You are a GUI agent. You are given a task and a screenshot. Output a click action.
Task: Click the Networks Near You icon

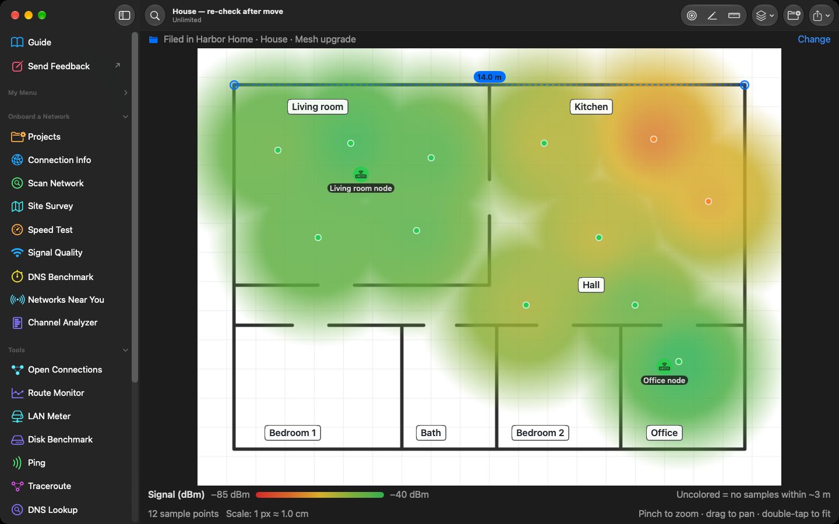coord(17,299)
